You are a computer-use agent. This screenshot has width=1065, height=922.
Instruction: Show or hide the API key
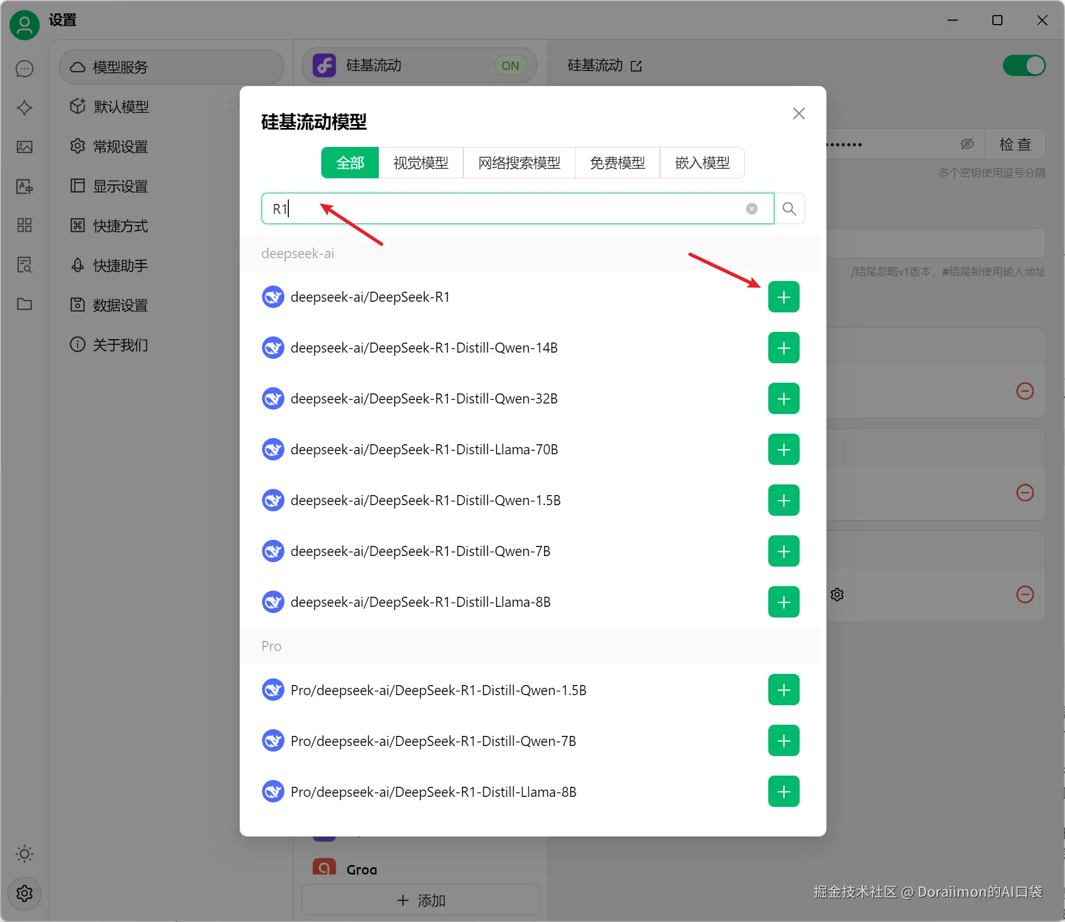point(967,144)
